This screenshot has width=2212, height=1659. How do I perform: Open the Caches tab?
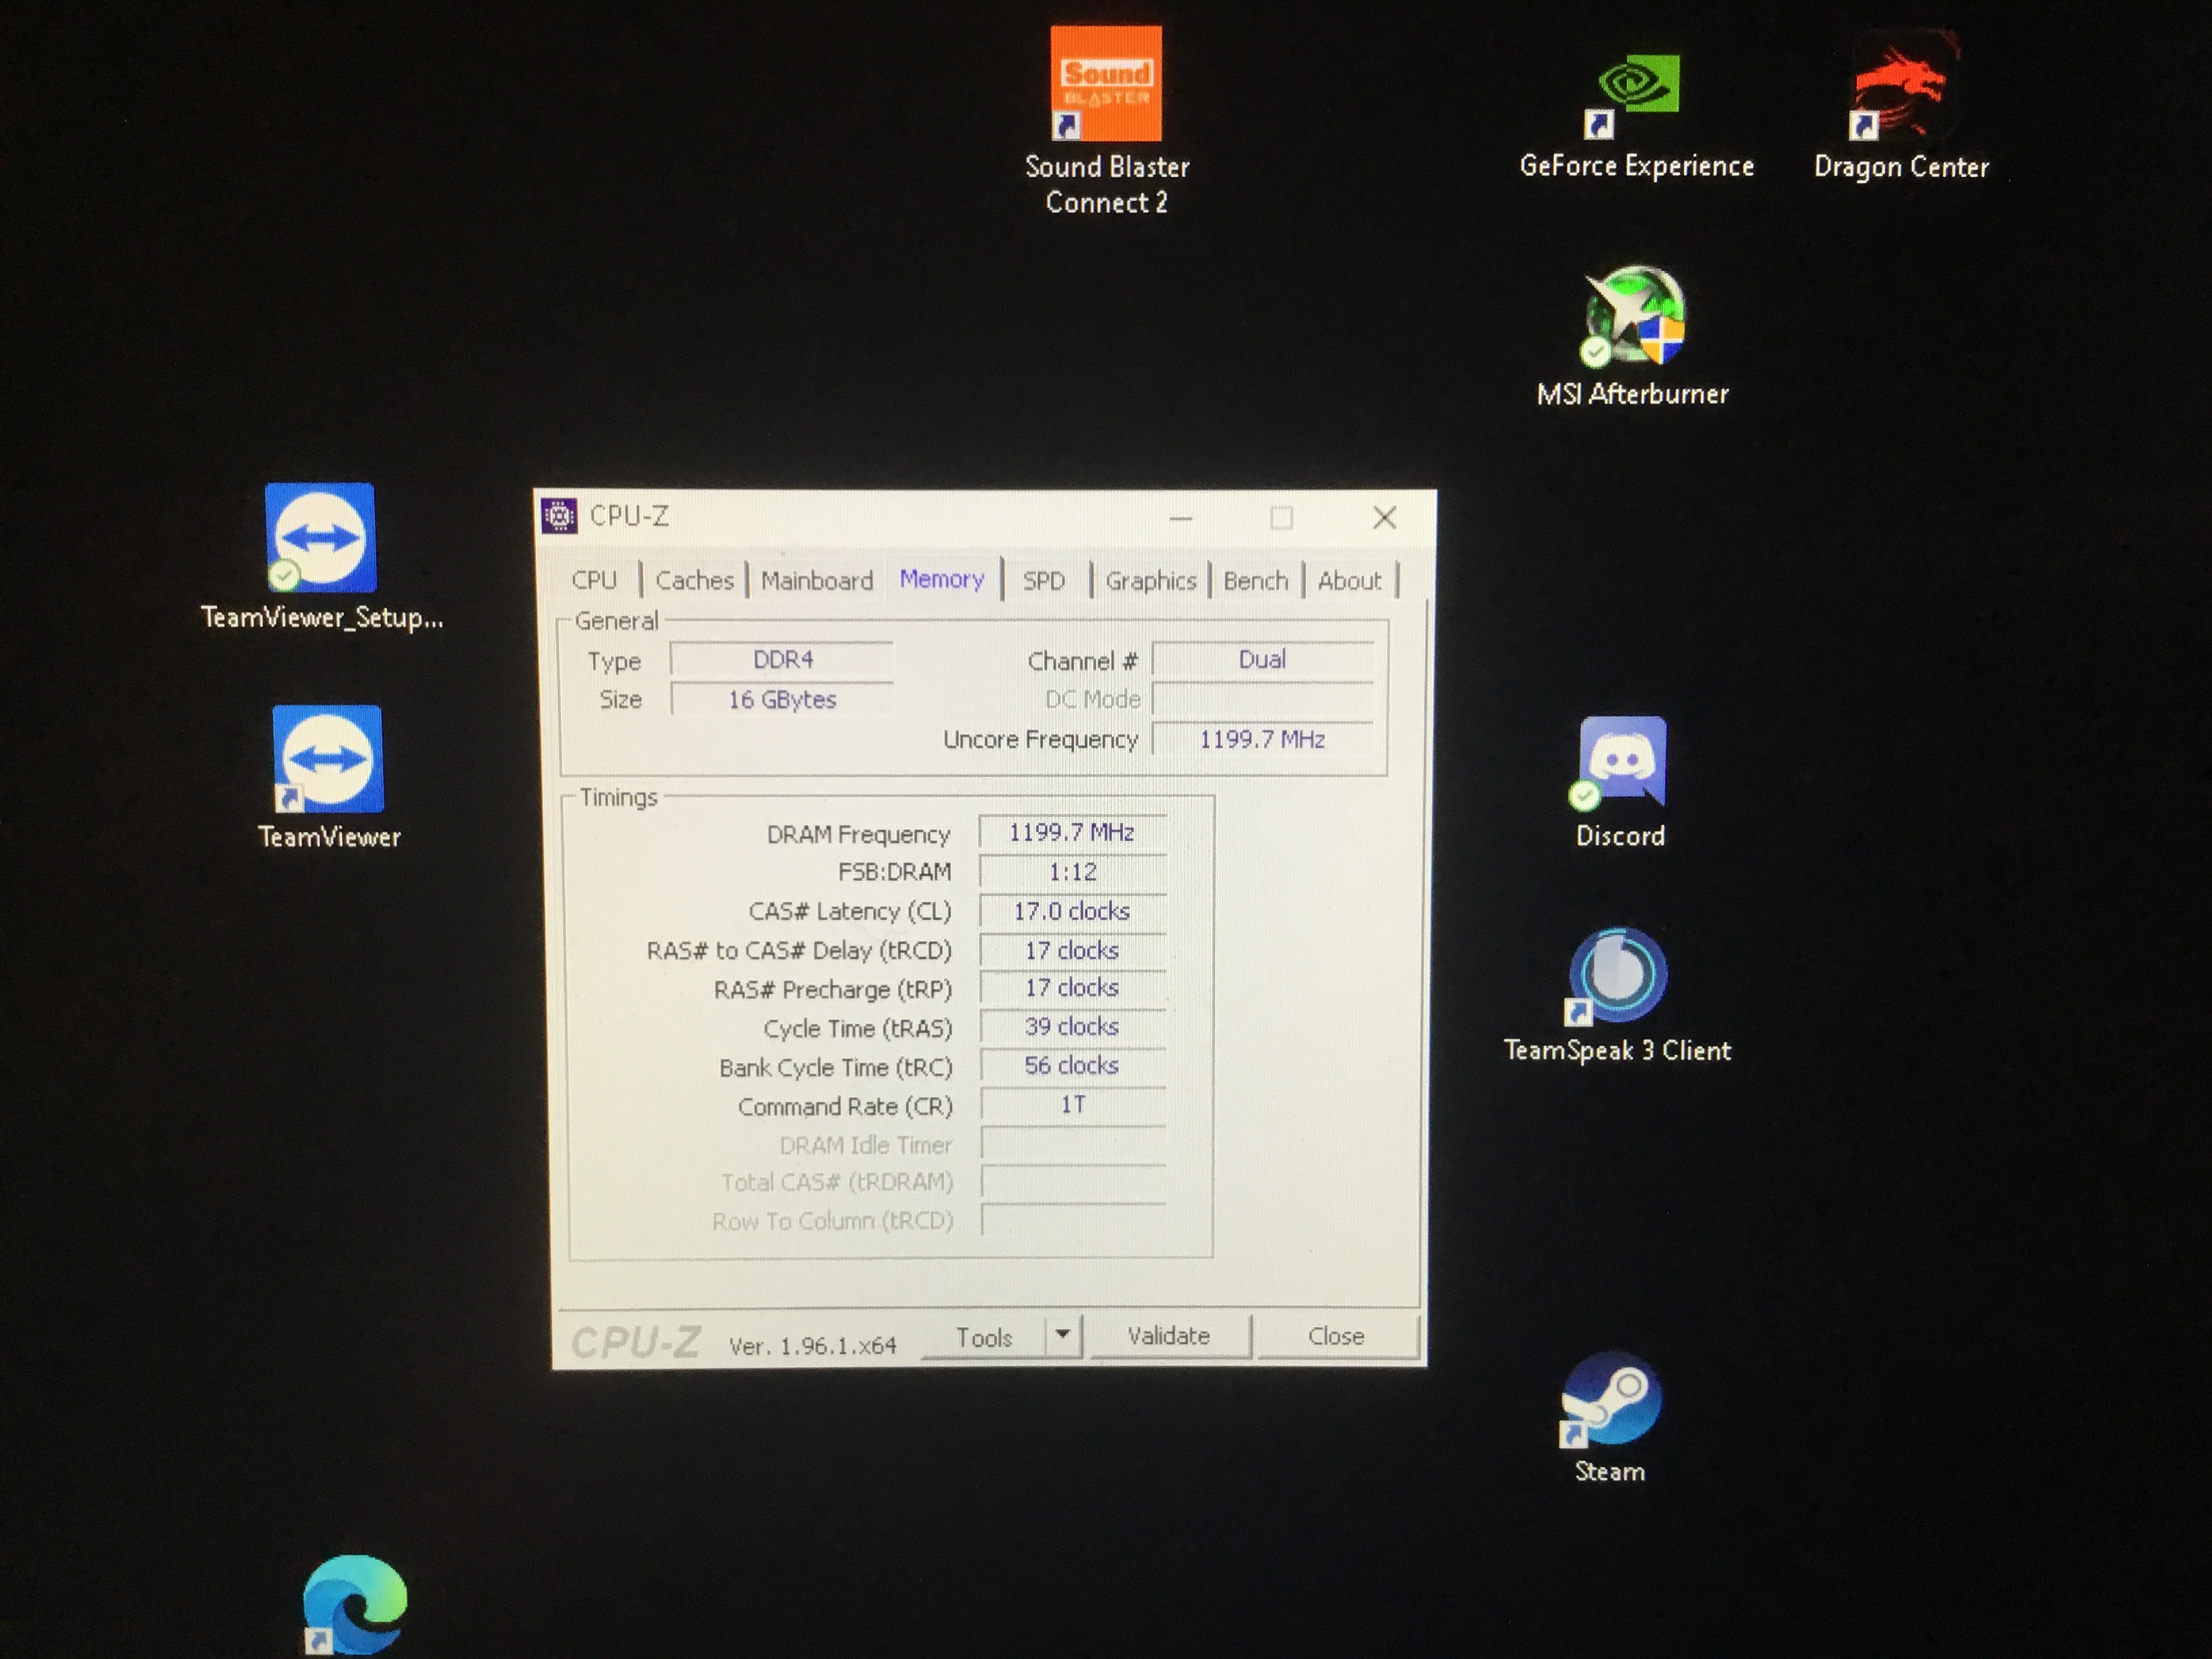pos(694,581)
